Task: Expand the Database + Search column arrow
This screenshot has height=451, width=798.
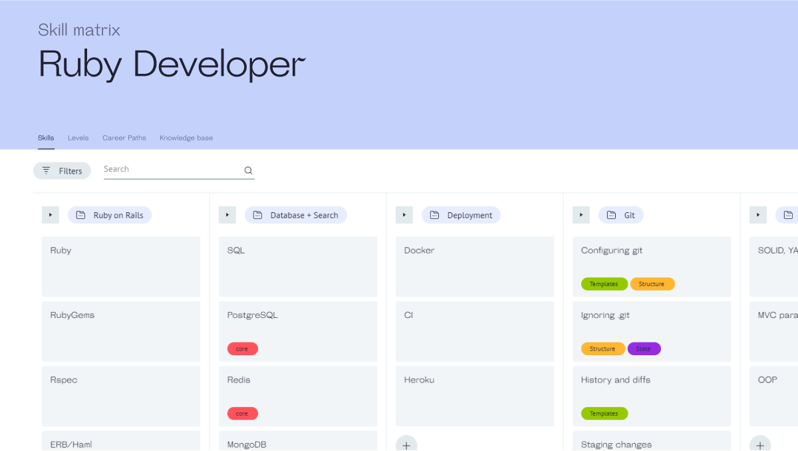Action: [x=227, y=215]
